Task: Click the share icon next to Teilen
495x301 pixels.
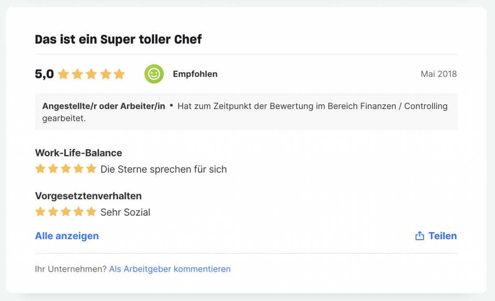Action: 420,235
